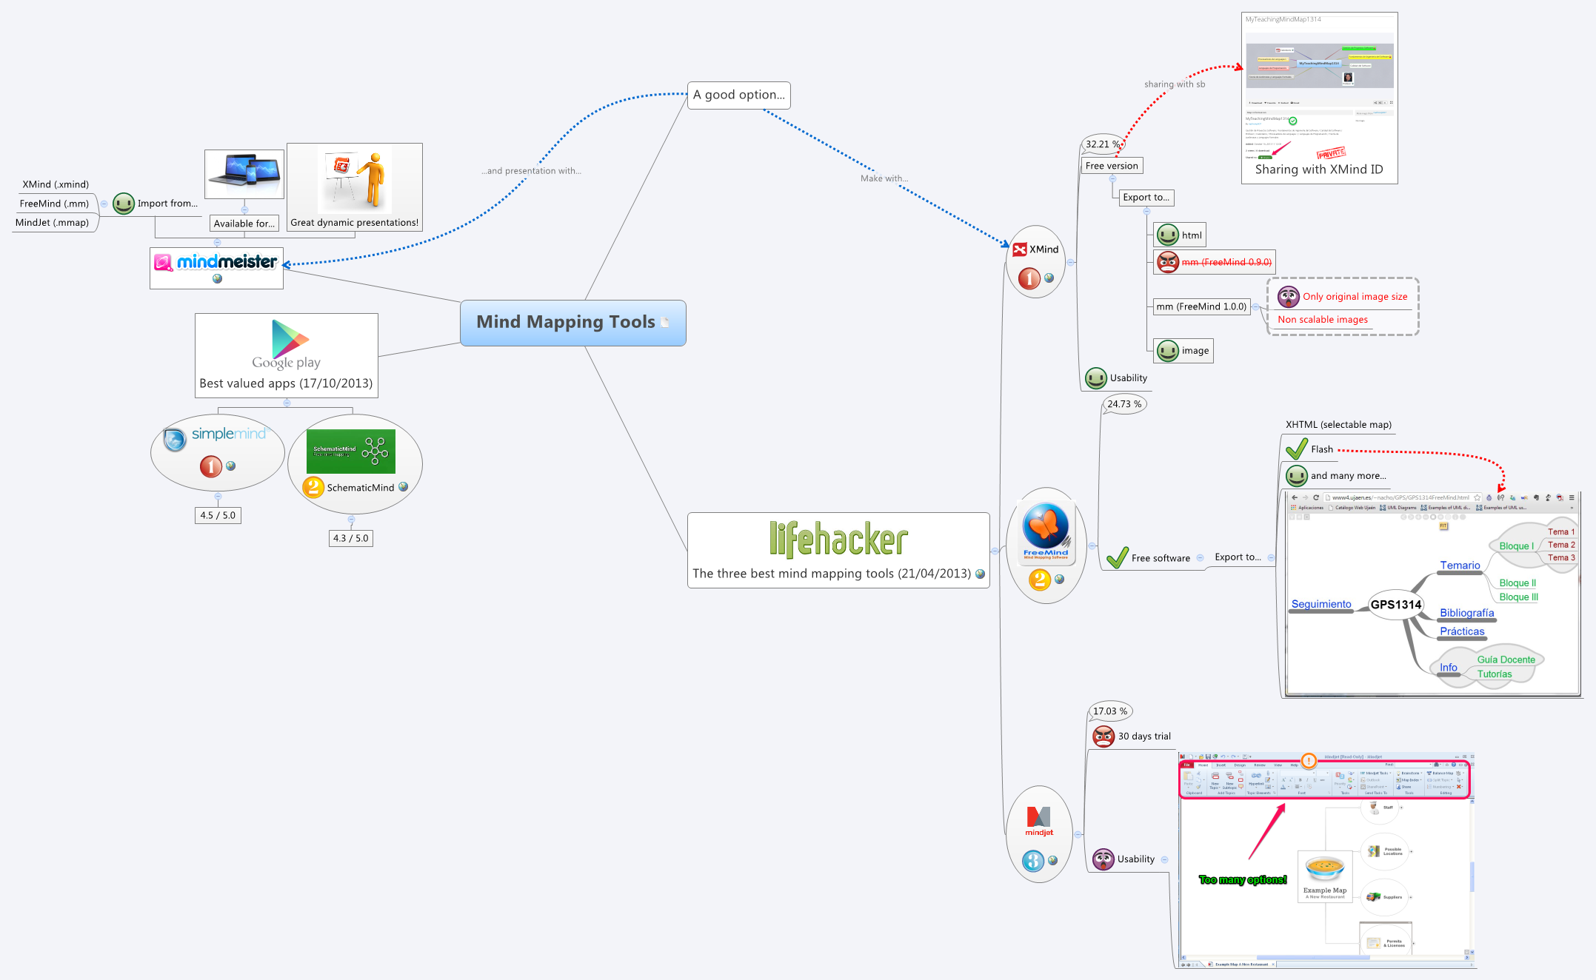Click the smiley icon beside the "html" export node
The width and height of the screenshot is (1596, 980).
(x=1168, y=235)
